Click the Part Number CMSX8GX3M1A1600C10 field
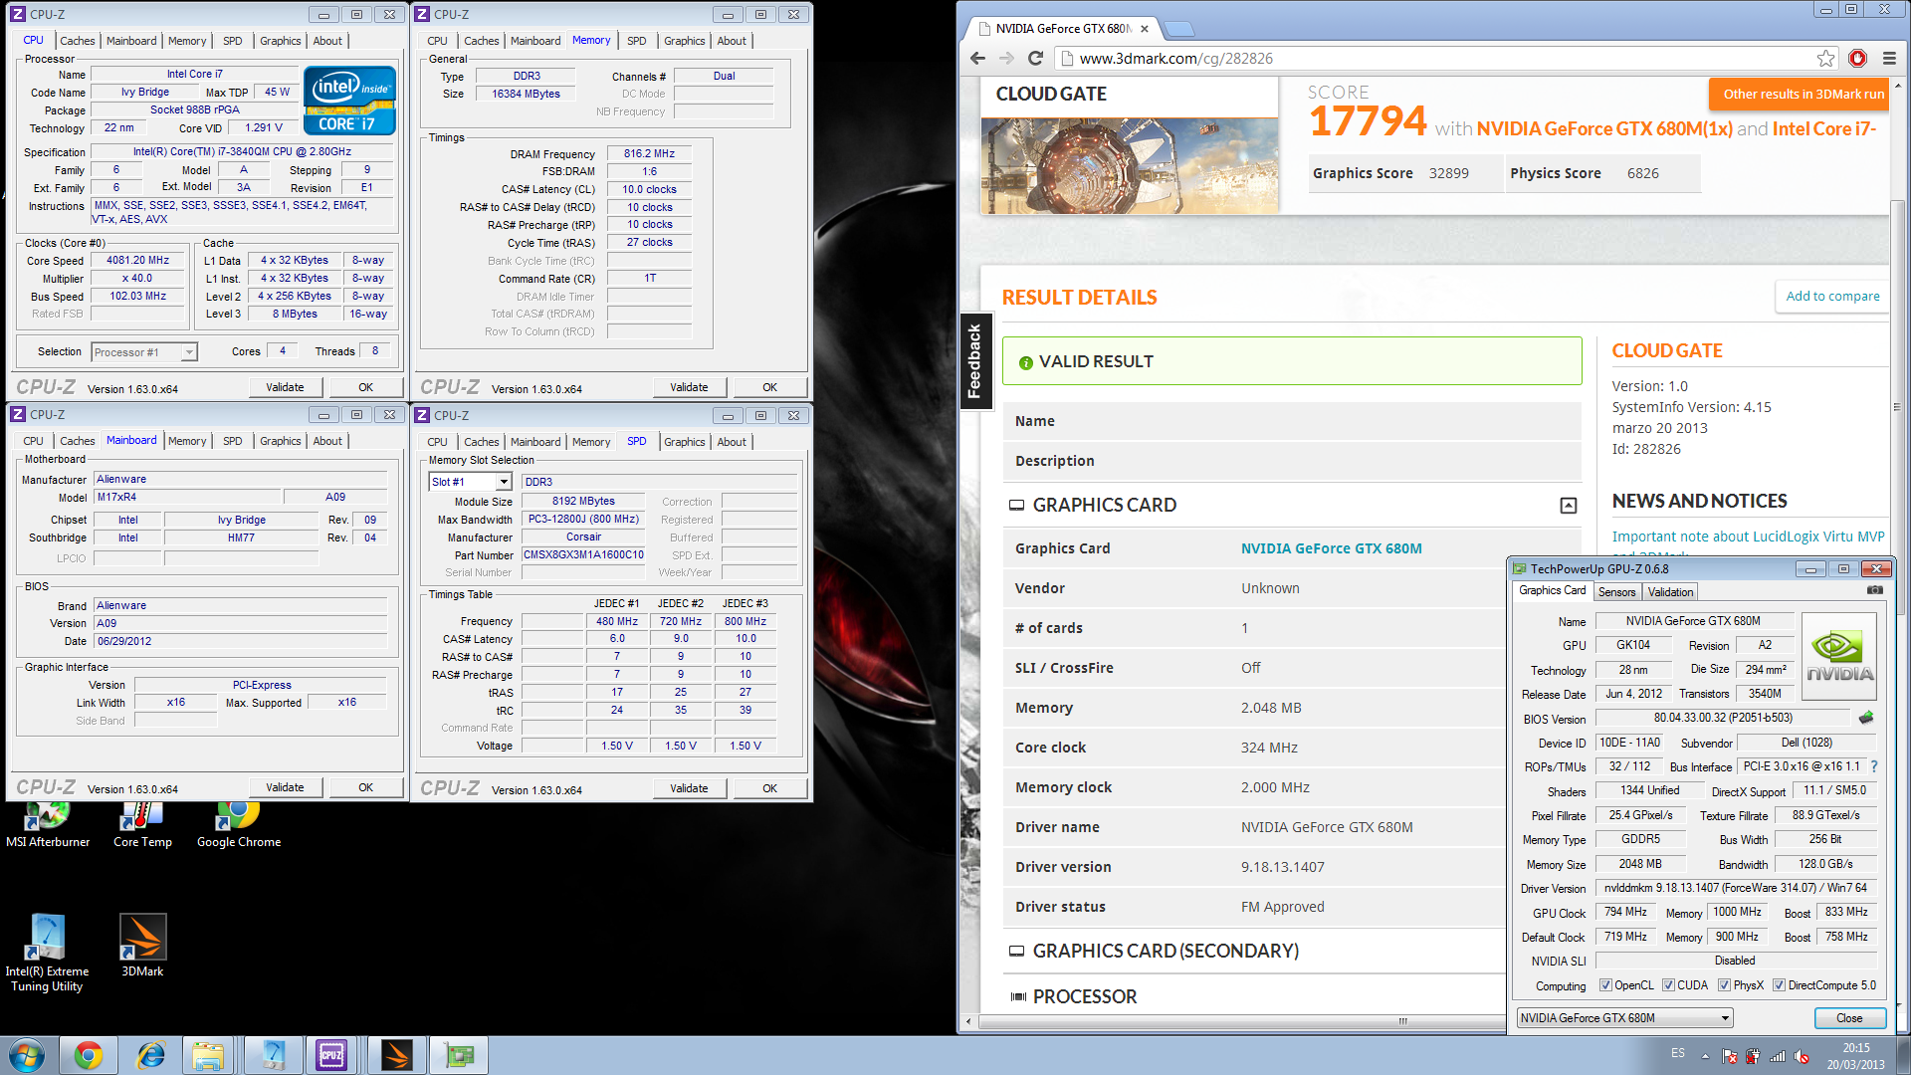This screenshot has width=1911, height=1075. click(x=584, y=555)
